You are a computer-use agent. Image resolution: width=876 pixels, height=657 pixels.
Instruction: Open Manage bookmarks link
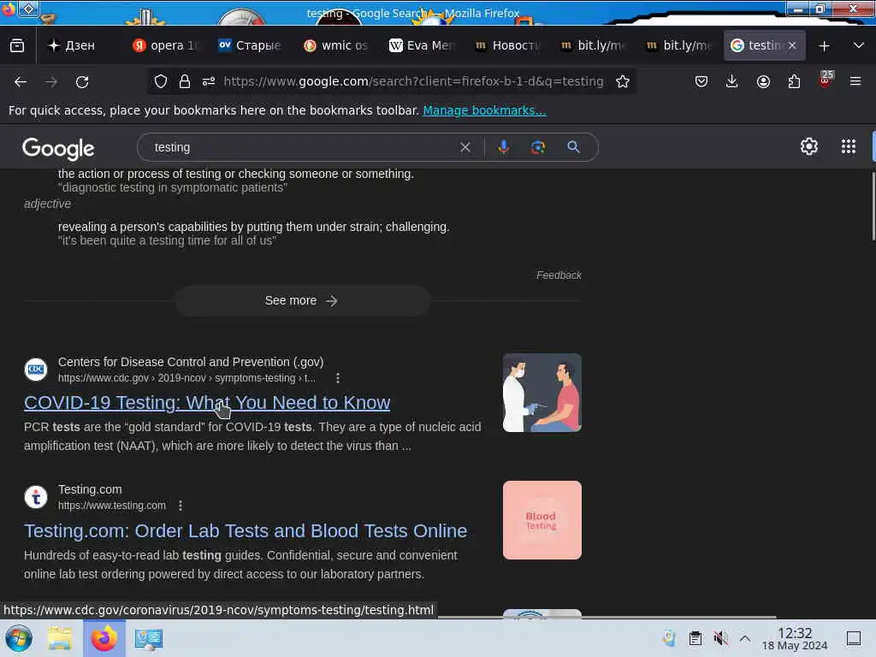(484, 110)
